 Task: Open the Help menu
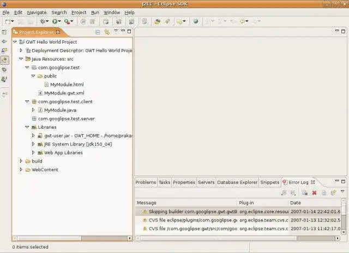point(129,13)
